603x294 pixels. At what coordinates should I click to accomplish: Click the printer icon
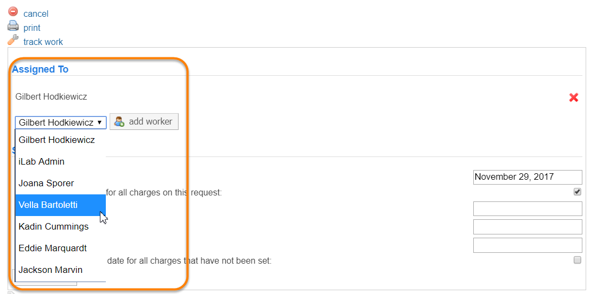click(13, 25)
